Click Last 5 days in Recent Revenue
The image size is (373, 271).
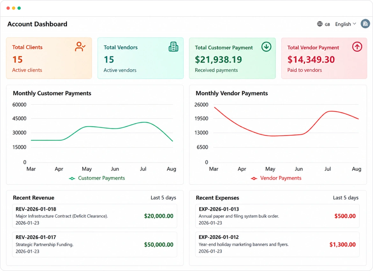[164, 197]
